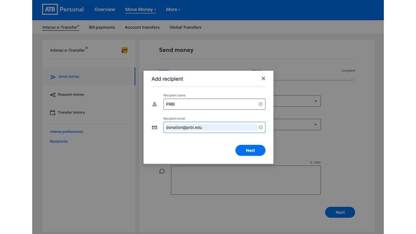Click the Send money heading text

pos(176,50)
